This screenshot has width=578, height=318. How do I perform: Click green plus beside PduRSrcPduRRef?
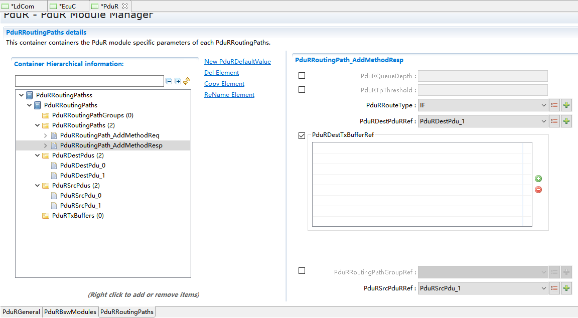[x=566, y=288]
